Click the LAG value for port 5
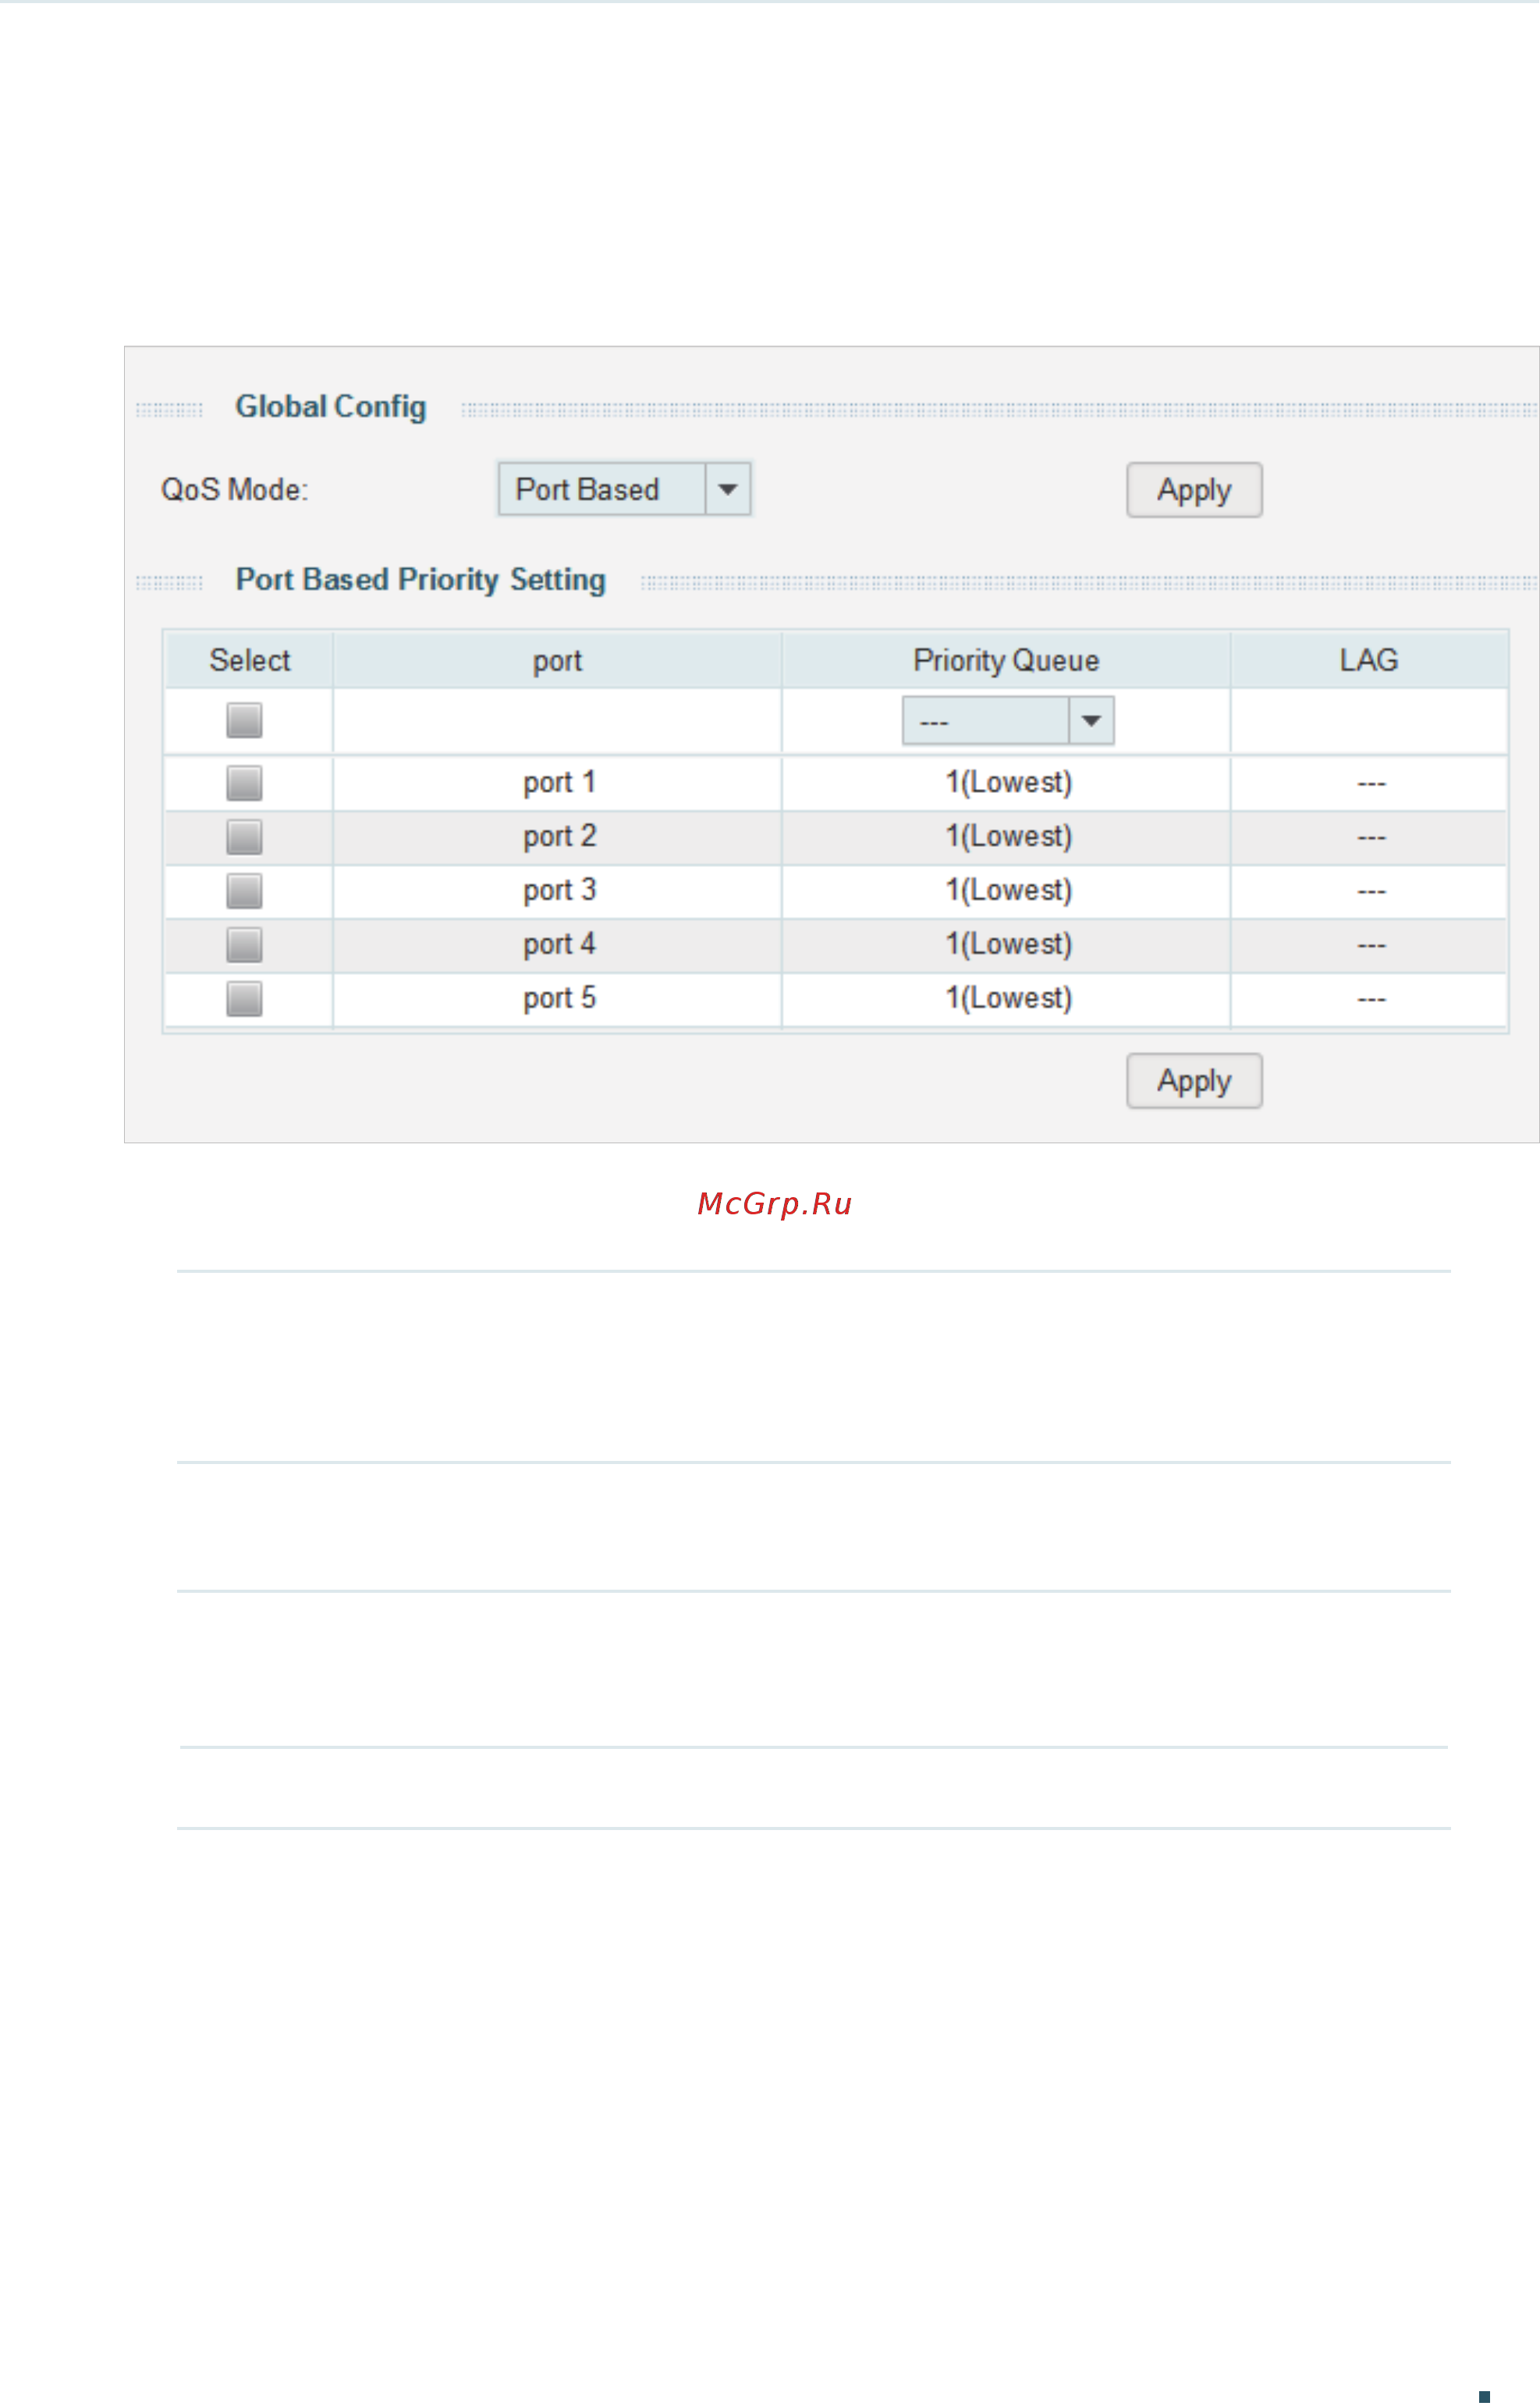This screenshot has height=2406, width=1540. pyautogui.click(x=1371, y=1000)
